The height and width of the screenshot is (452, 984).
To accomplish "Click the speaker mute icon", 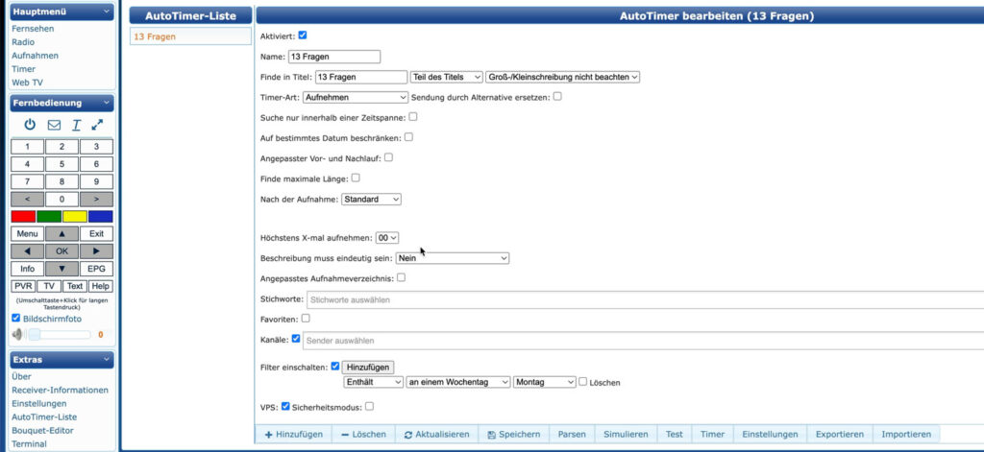I will pos(16,334).
